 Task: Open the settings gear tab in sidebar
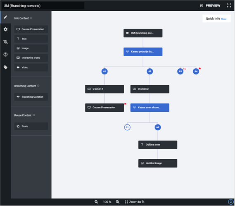5,29
